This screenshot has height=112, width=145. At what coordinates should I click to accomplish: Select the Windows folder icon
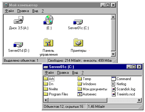click(79, 84)
